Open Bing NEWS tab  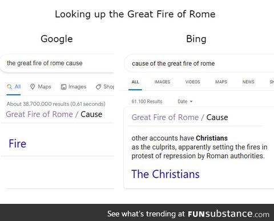pyautogui.click(x=248, y=82)
